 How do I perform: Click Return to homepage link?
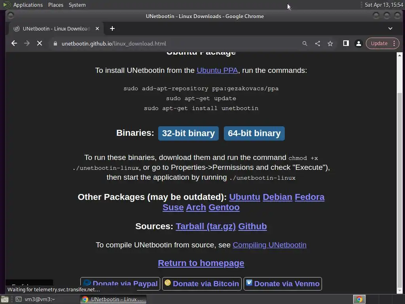click(x=201, y=263)
